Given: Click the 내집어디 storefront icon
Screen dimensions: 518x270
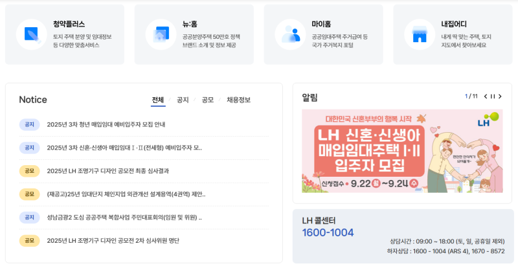Looking at the screenshot, I should click(420, 34).
